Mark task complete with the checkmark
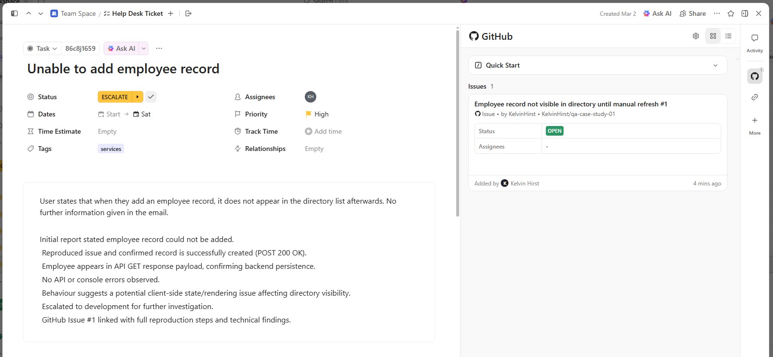Screen dimensions: 773x357 [x=151, y=97]
